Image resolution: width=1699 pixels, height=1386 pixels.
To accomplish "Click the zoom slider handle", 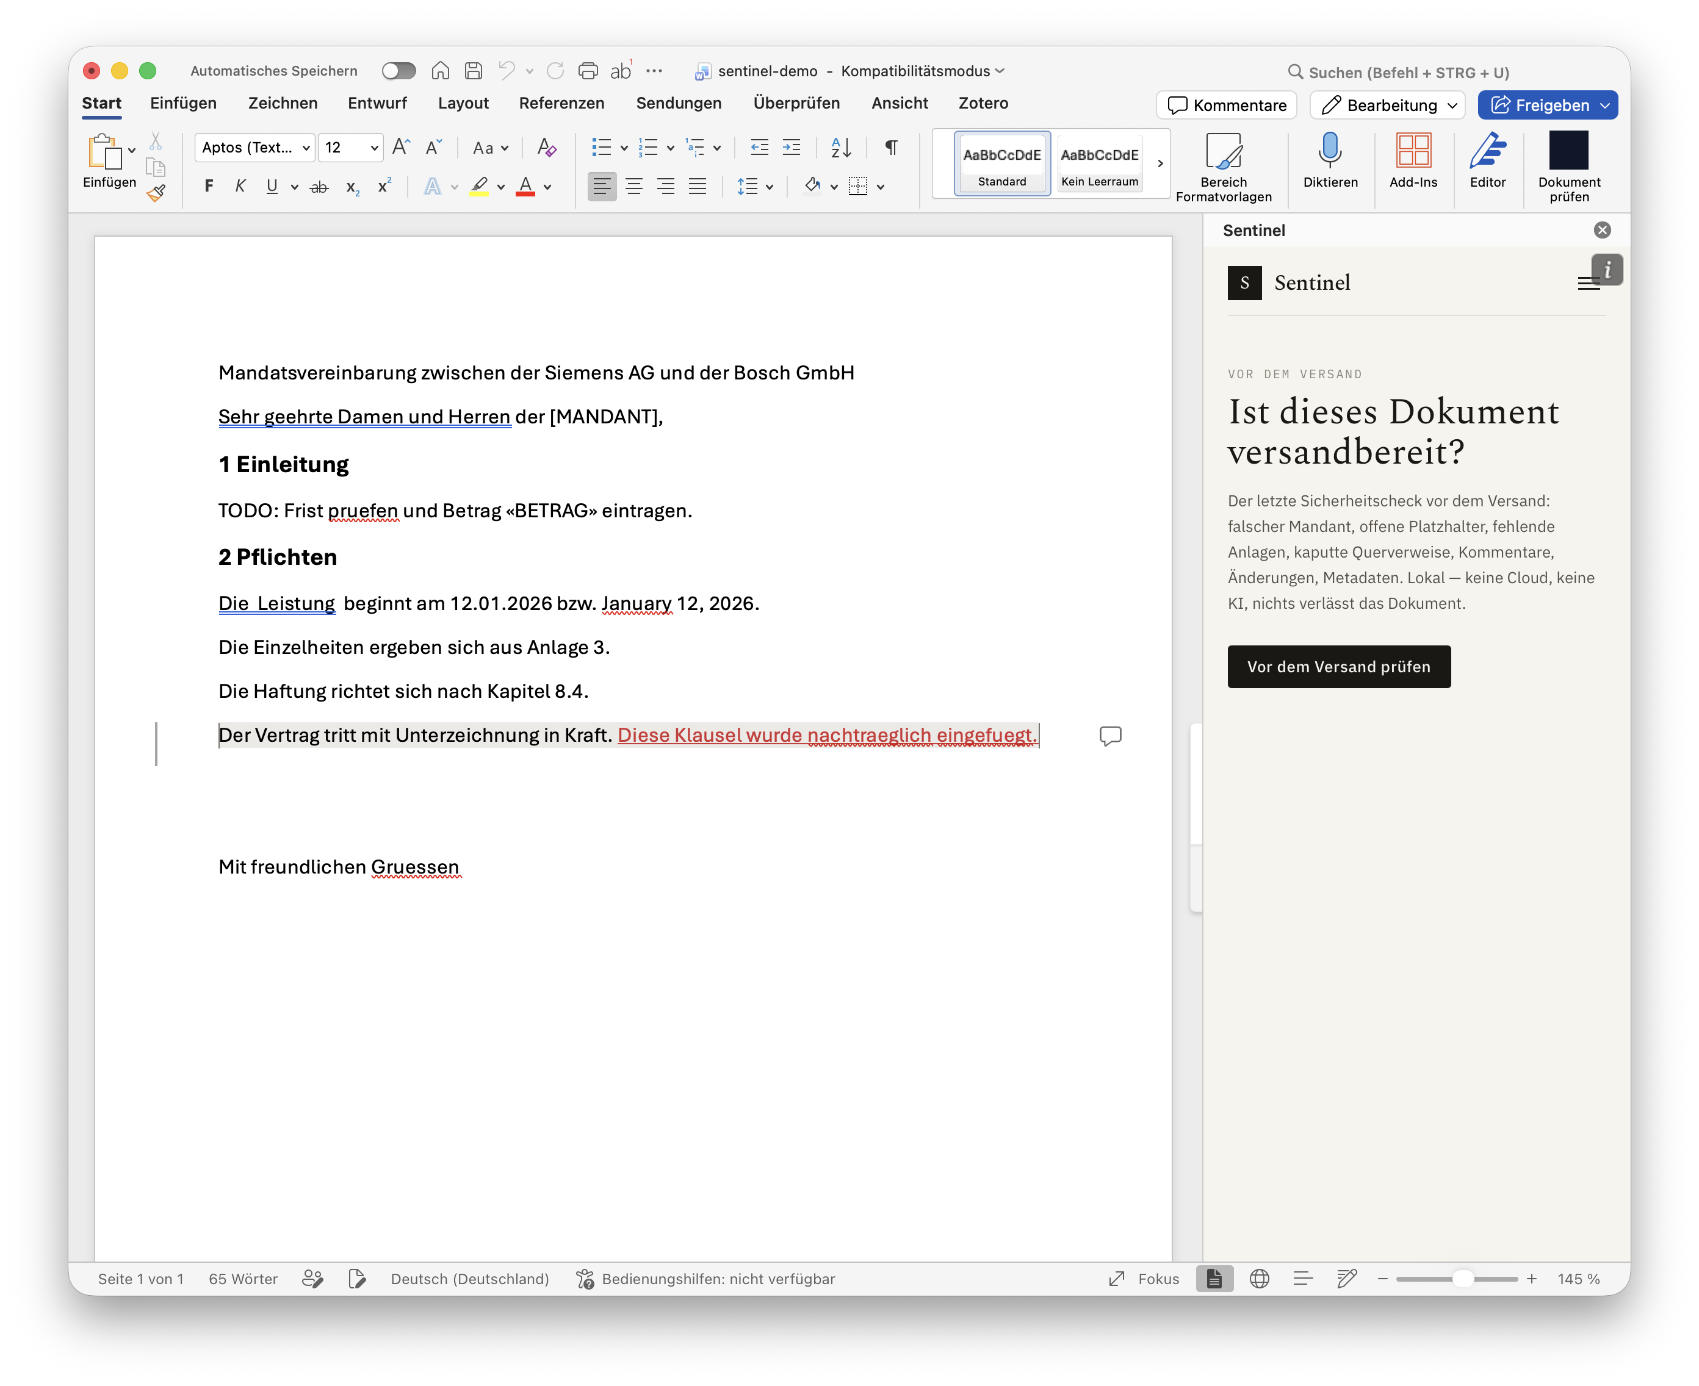I will click(x=1463, y=1279).
